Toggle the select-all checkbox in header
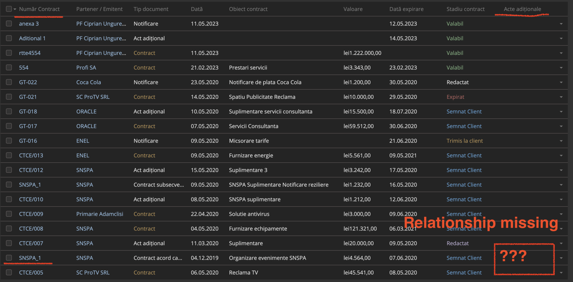573x282 pixels. [x=9, y=9]
